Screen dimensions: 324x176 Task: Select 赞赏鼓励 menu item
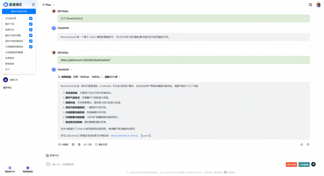click(x=19, y=64)
